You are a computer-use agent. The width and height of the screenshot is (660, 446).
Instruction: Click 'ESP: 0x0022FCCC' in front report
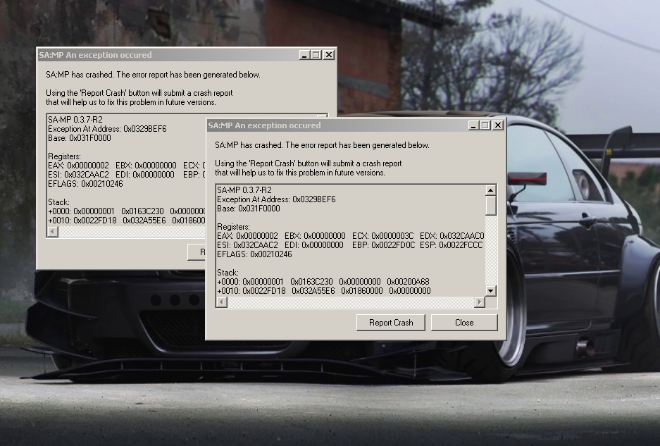tap(452, 245)
